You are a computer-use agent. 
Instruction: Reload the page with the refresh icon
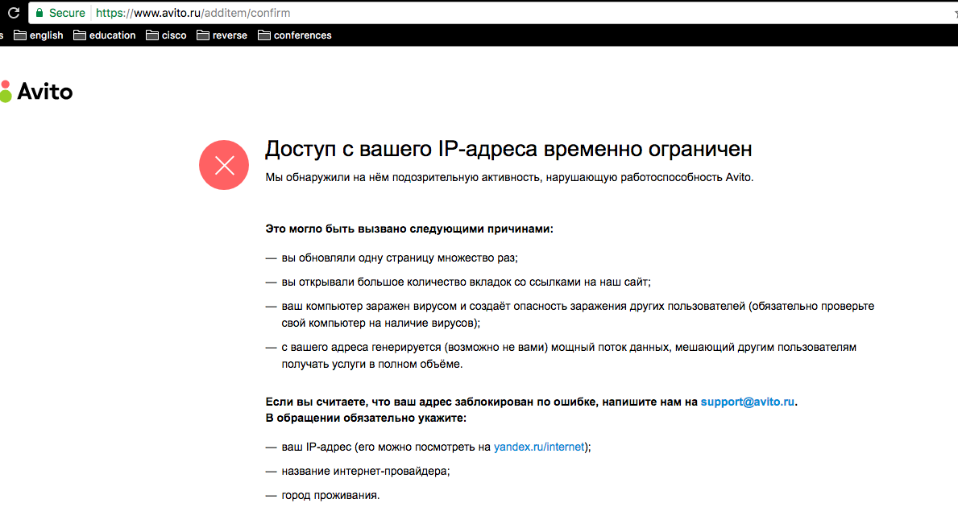[x=14, y=13]
